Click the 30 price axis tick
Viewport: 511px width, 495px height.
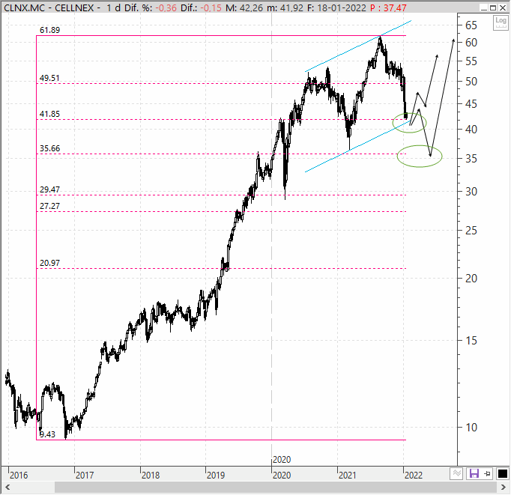[x=471, y=192]
